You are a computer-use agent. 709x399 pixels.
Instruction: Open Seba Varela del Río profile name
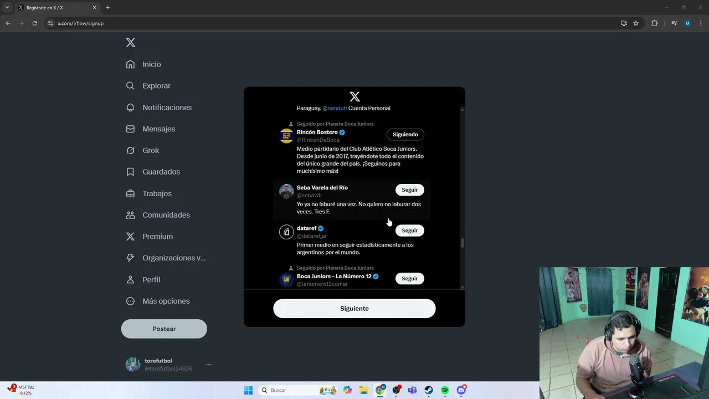point(322,188)
